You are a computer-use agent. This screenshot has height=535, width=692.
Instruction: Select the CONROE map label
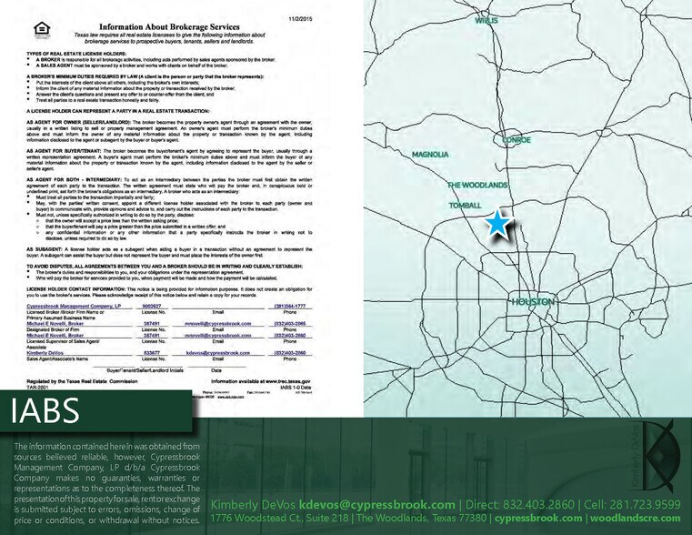point(516,140)
